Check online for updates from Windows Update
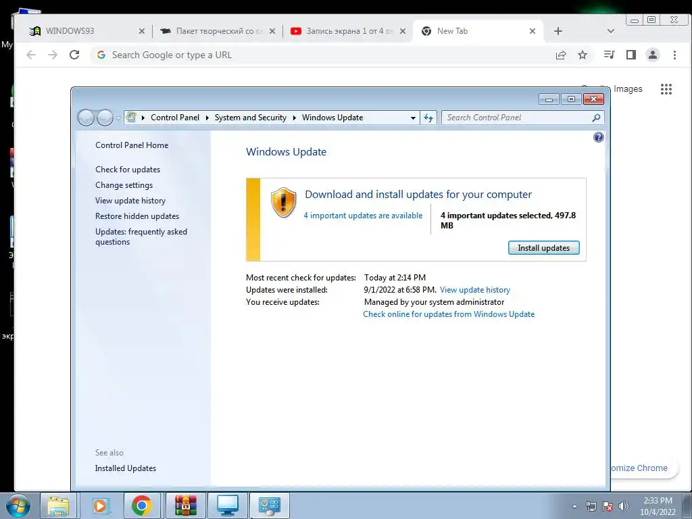Viewport: 692px width, 519px height. pos(449,314)
